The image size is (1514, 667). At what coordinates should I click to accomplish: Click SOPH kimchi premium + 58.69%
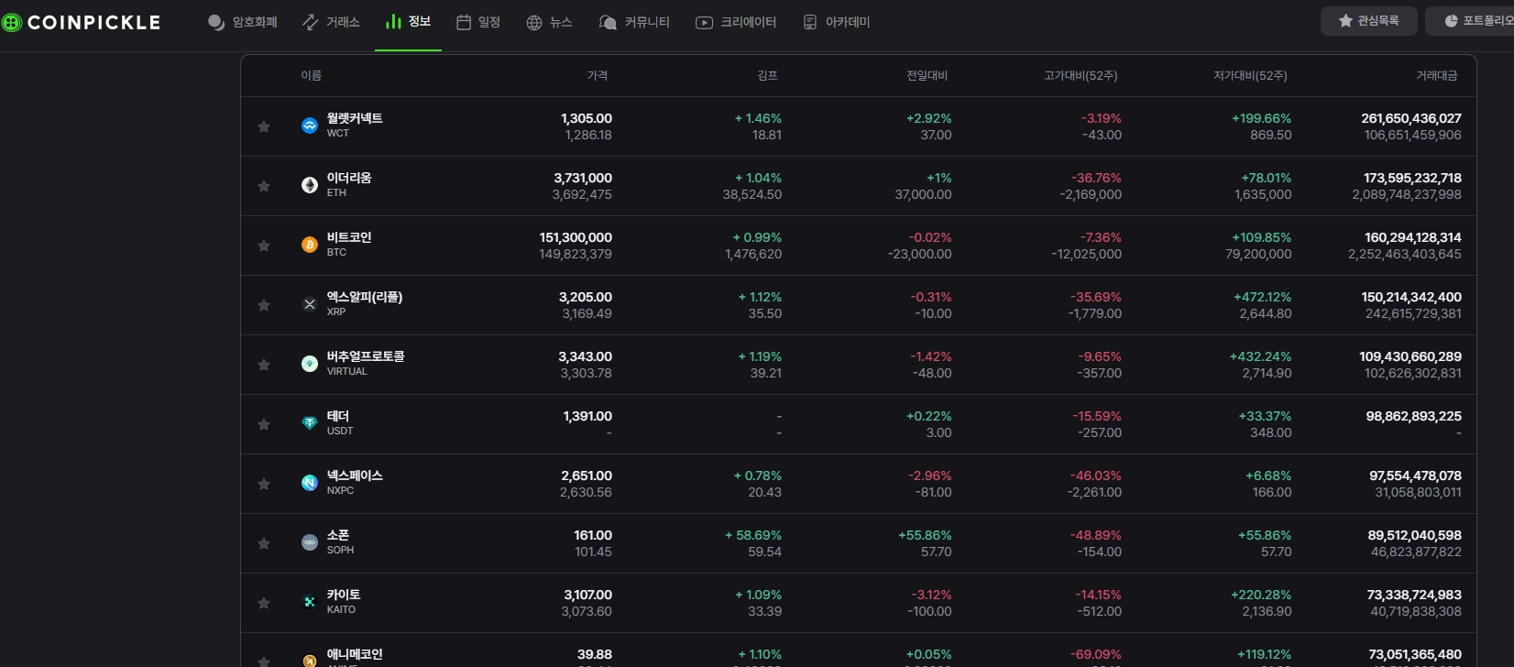753,535
